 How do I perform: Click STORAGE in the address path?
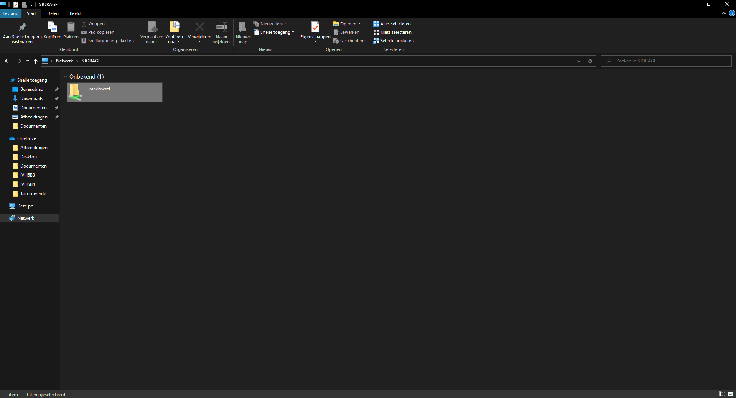[x=91, y=61]
